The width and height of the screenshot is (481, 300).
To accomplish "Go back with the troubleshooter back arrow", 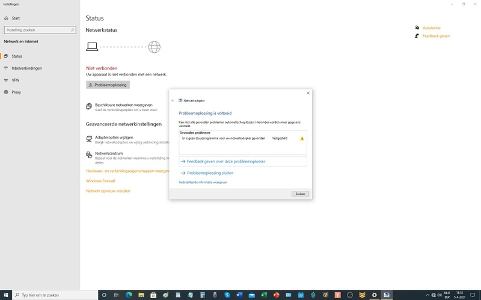I will click(x=173, y=100).
